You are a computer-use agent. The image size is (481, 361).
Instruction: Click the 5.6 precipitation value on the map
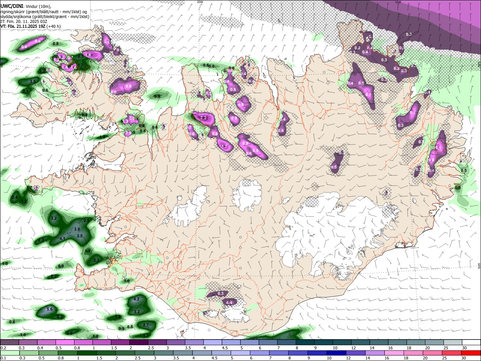click(x=50, y=309)
